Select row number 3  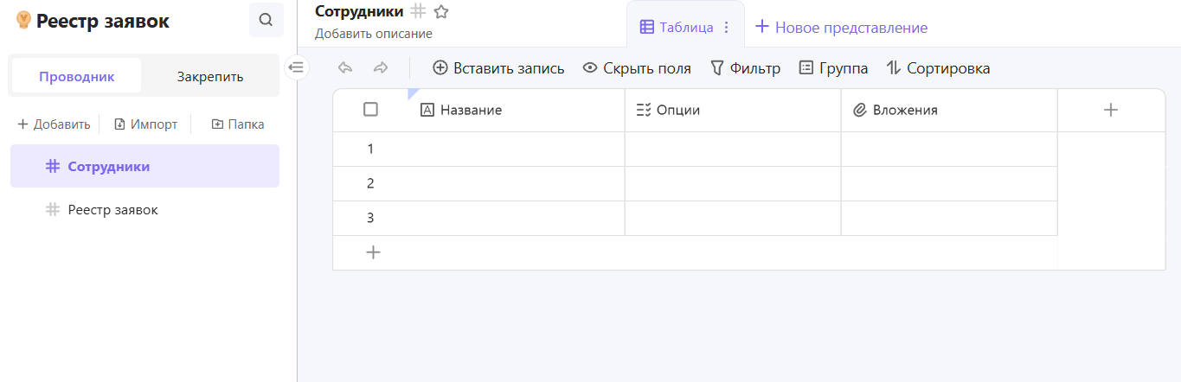pyautogui.click(x=370, y=218)
